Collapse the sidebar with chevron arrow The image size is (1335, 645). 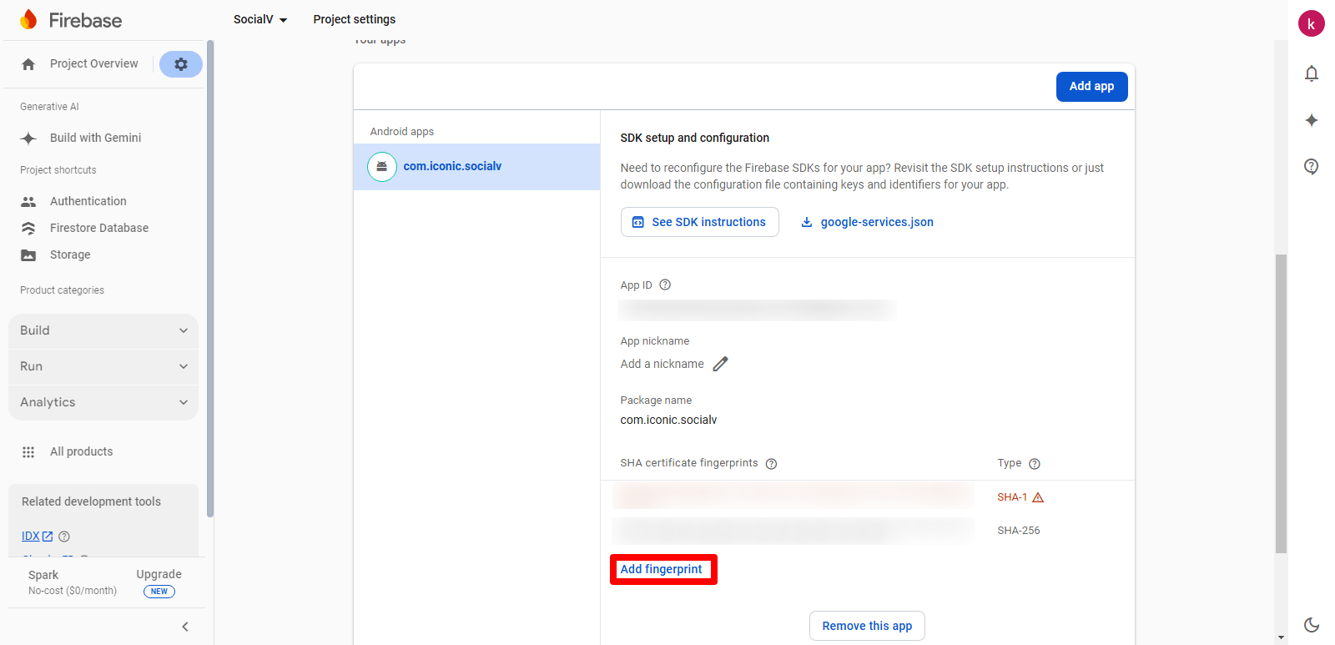point(185,627)
